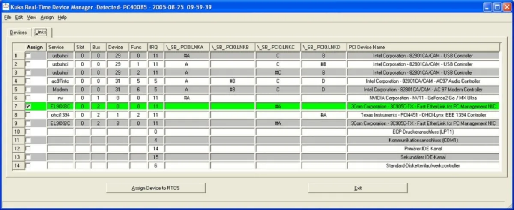This screenshot has height=210, width=514.
Task: Select row header number 10
Action: 18,132
